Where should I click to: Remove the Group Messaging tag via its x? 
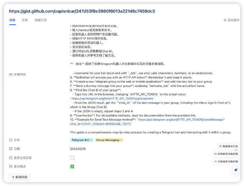pos(121,140)
